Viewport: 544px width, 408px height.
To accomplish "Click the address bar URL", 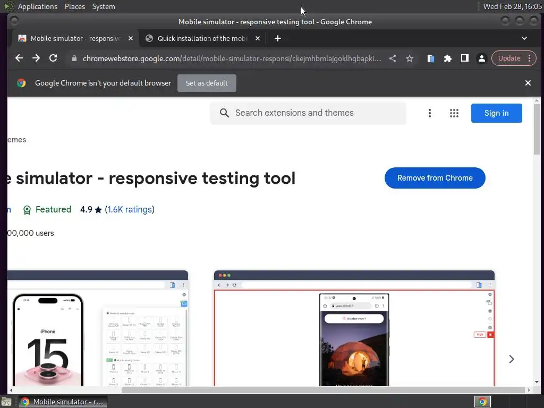I will click(232, 58).
